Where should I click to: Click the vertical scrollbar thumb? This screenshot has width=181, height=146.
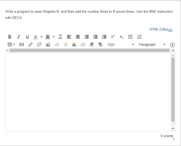173,90
